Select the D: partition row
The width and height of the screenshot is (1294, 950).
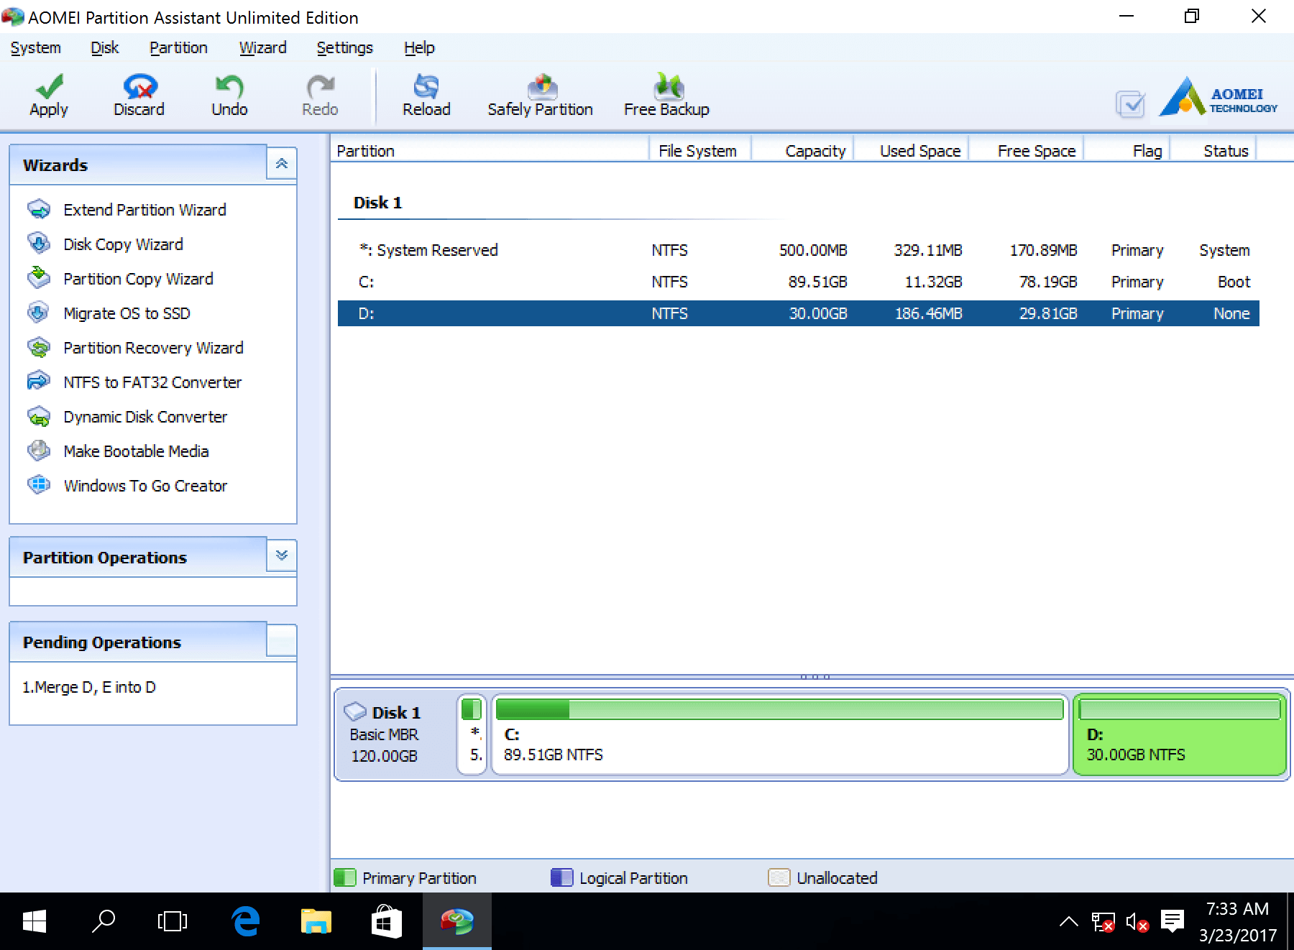tap(798, 313)
